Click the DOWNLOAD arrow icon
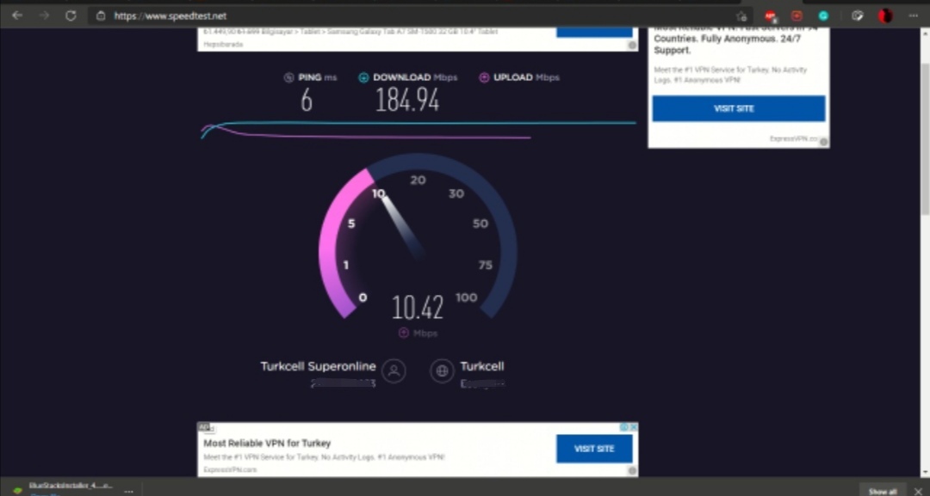The width and height of the screenshot is (930, 496). [x=363, y=77]
